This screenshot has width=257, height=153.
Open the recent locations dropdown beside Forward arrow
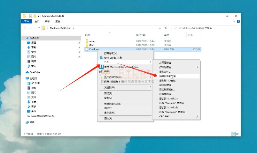[x=35, y=28]
